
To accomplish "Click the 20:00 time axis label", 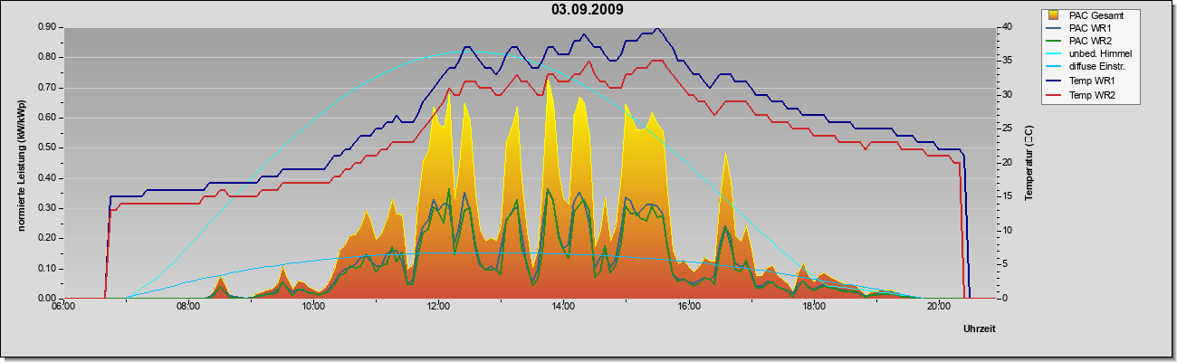I will click(939, 306).
